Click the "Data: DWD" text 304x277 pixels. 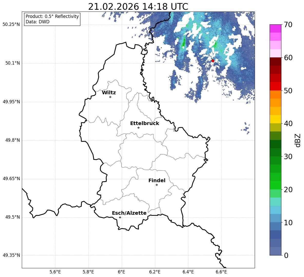click(x=37, y=22)
